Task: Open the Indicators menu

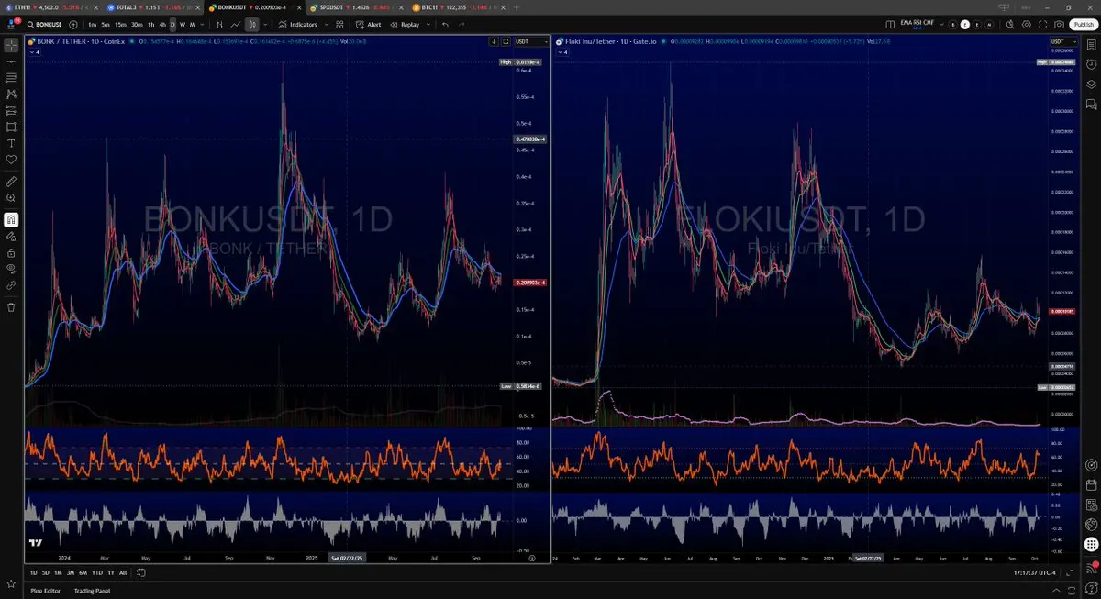Action: click(x=298, y=24)
